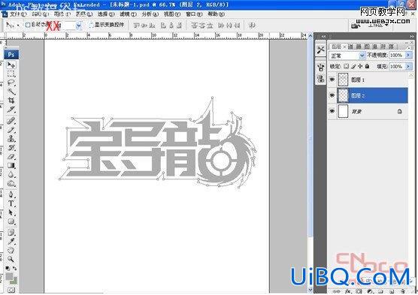
Task: Select the Hand tool
Action: click(11, 250)
